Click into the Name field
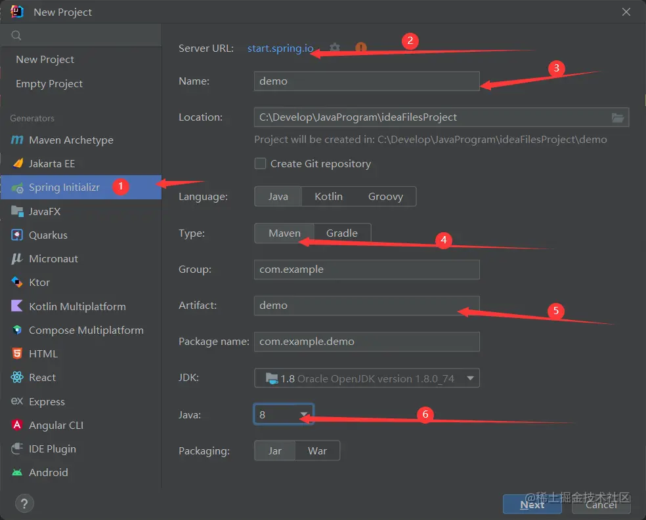 (x=367, y=81)
